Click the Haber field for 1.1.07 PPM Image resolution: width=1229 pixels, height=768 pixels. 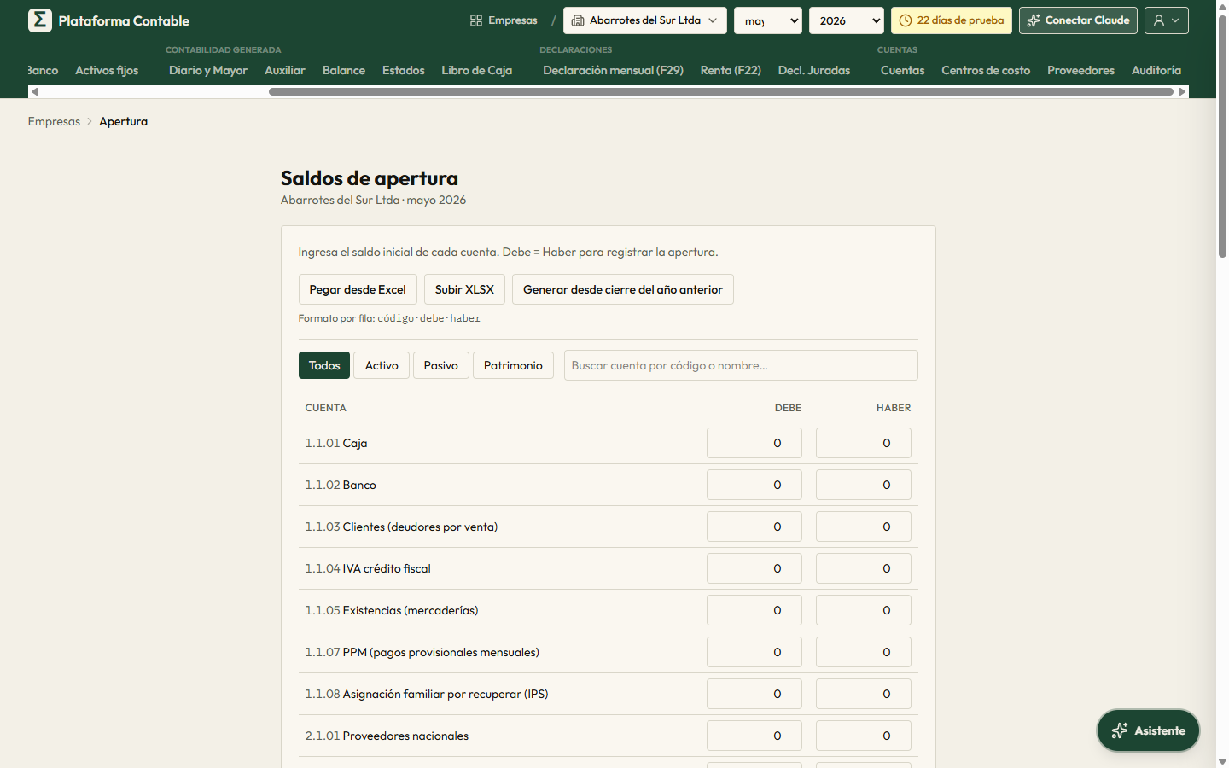pos(864,652)
